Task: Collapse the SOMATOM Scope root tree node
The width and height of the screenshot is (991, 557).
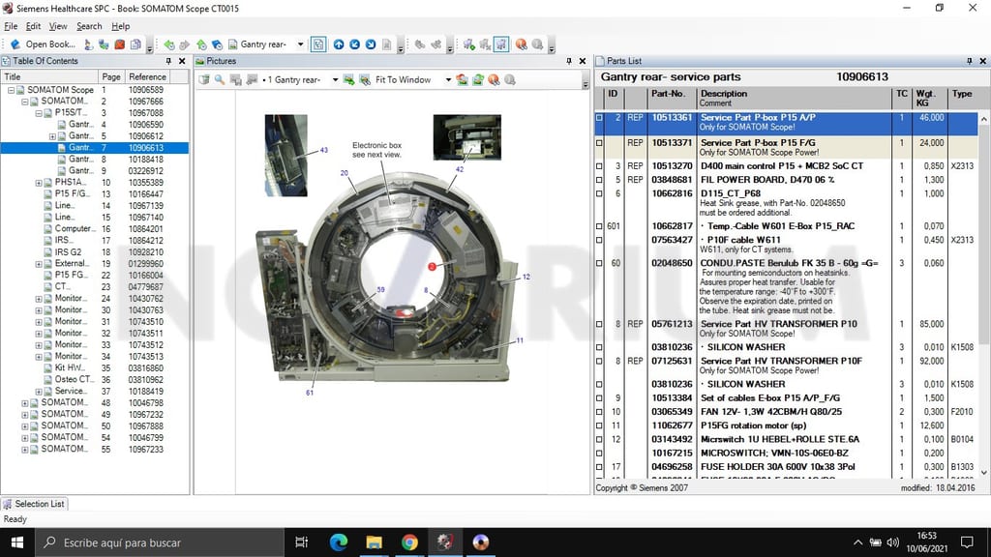Action: click(11, 90)
